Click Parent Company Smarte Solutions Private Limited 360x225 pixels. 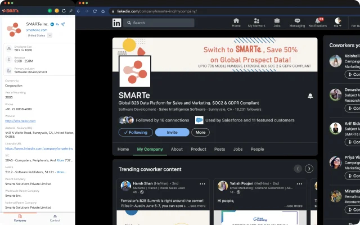tap(28, 184)
